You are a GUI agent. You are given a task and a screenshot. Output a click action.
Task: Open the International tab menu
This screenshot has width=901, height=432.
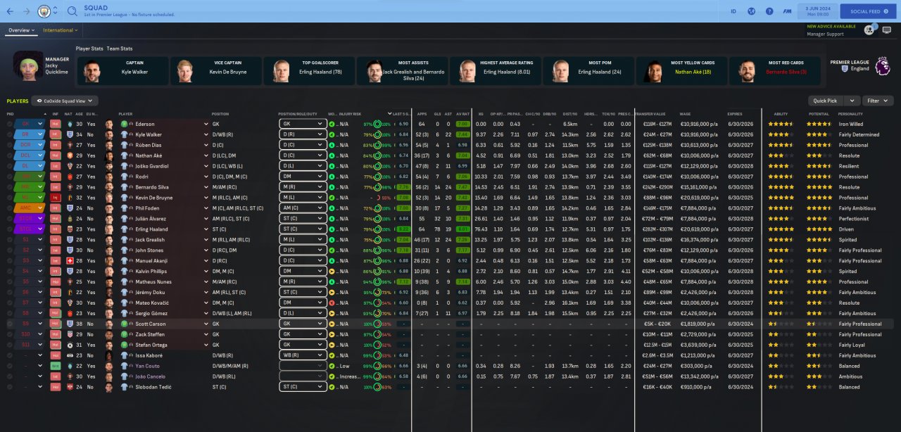coord(61,30)
